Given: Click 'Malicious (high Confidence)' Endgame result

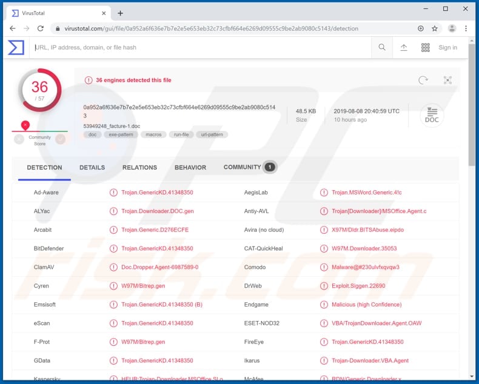Looking at the screenshot, I should 367,305.
